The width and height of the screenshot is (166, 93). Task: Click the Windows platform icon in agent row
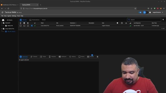click(x=32, y=26)
